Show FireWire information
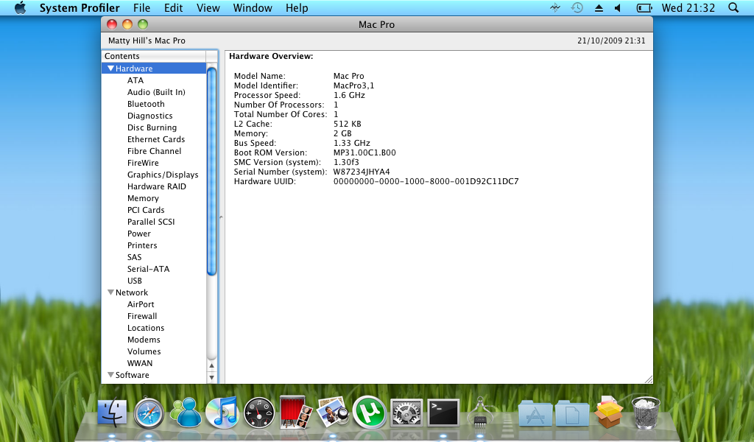The height and width of the screenshot is (442, 754). pos(143,163)
